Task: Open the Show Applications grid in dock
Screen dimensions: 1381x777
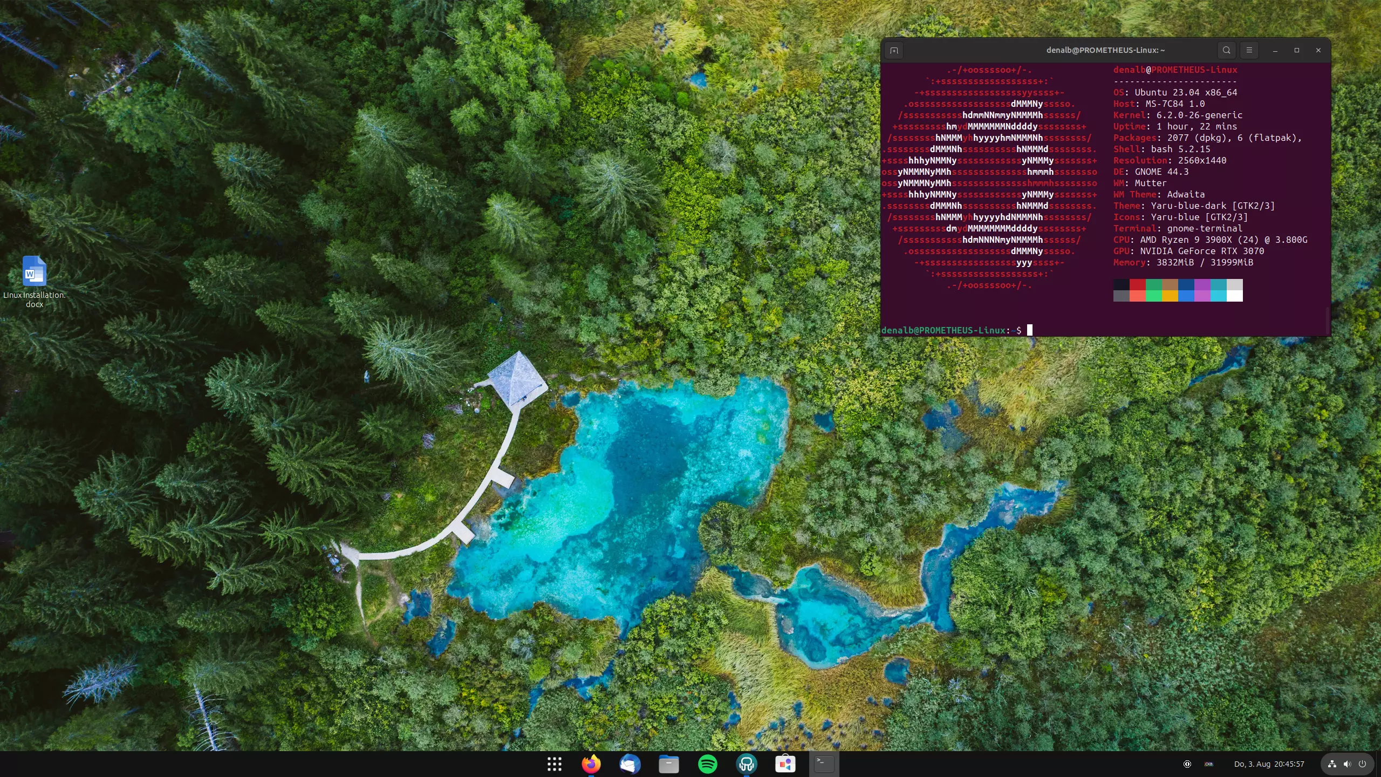Action: (x=554, y=764)
